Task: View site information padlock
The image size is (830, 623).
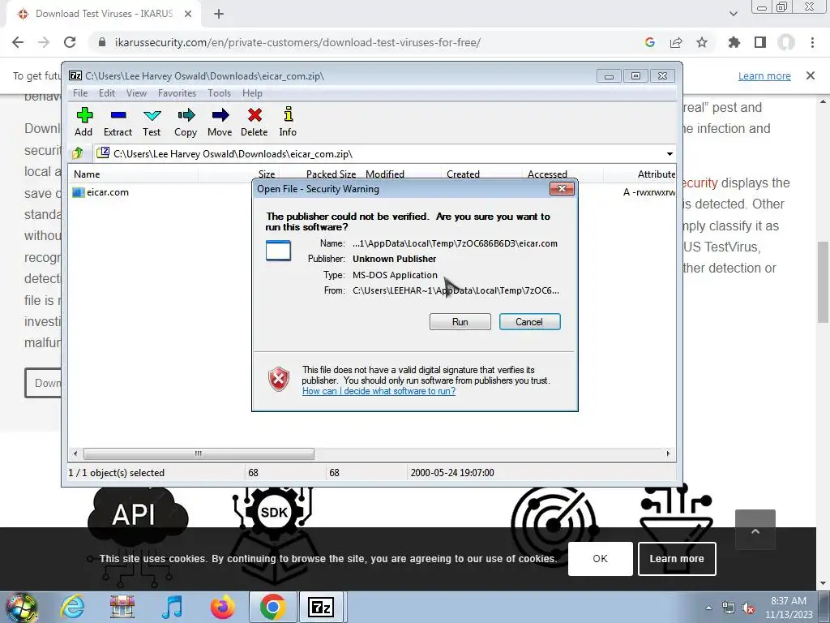Action: [x=102, y=42]
